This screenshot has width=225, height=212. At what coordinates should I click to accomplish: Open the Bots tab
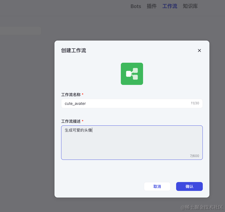pos(136,6)
